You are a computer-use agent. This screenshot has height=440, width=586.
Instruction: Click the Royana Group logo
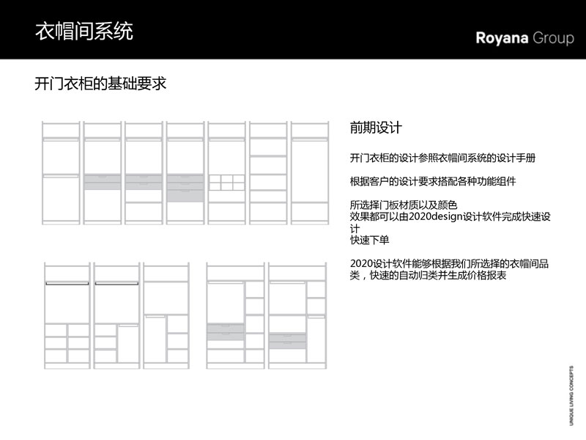coord(524,38)
